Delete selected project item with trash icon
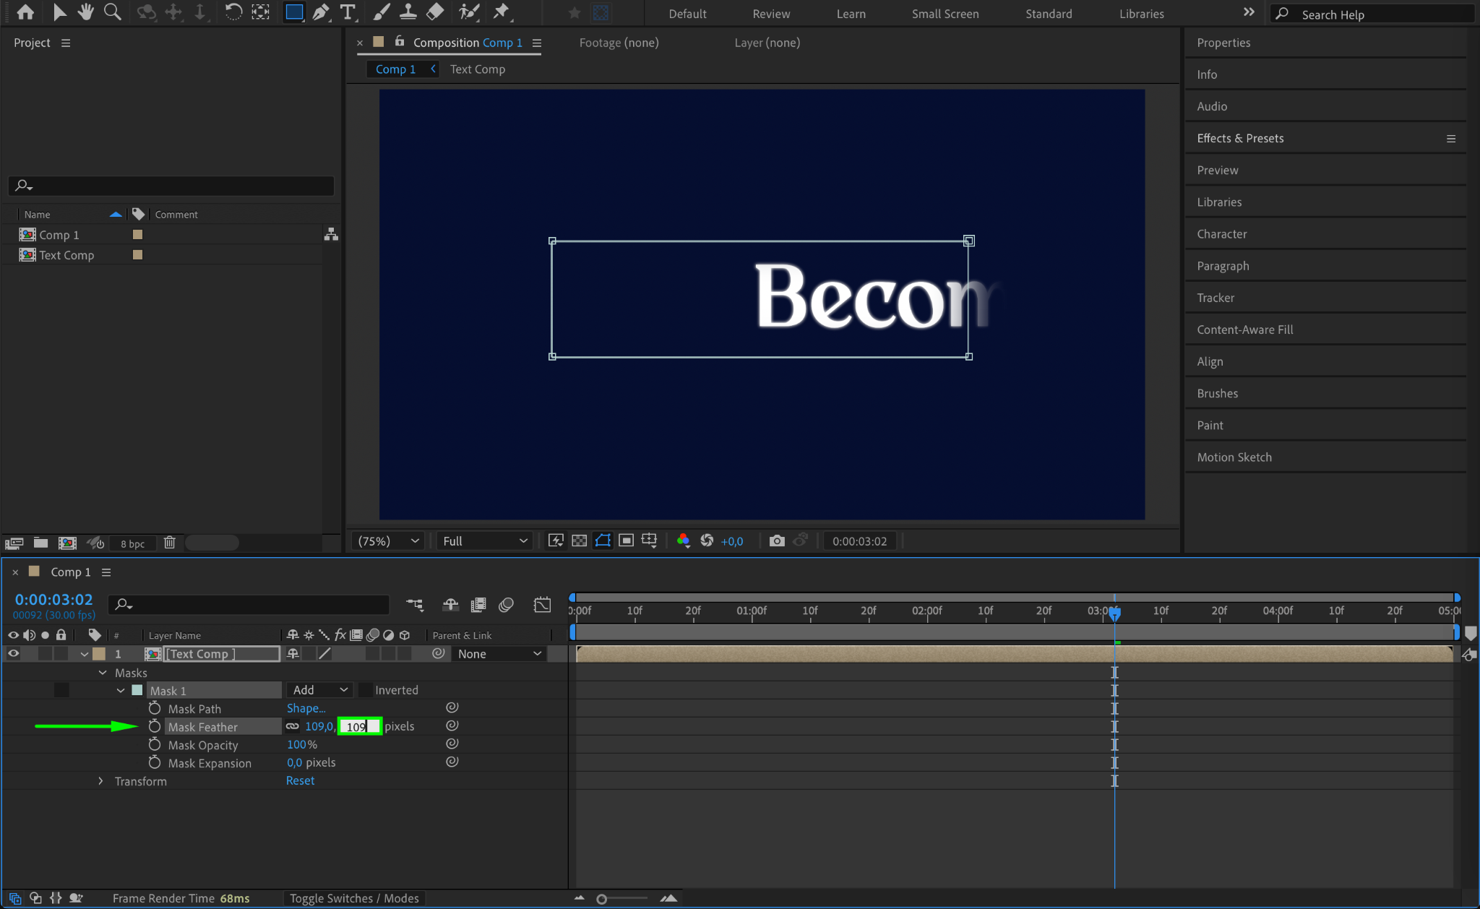 point(170,543)
